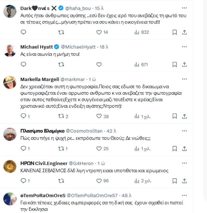View analytics for the Dark tweet with 832 views
Screen dimensions: 207x213
pos(142,32)
